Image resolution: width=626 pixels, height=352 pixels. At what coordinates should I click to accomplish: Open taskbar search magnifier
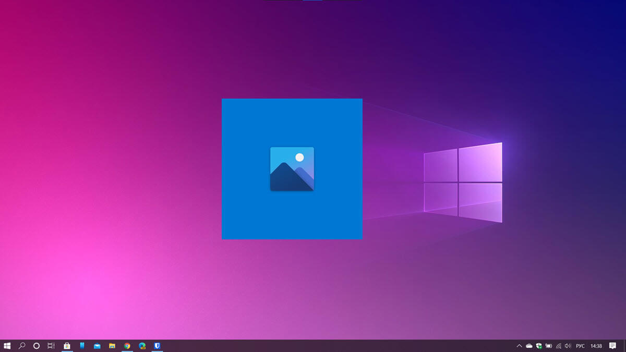pyautogui.click(x=22, y=346)
